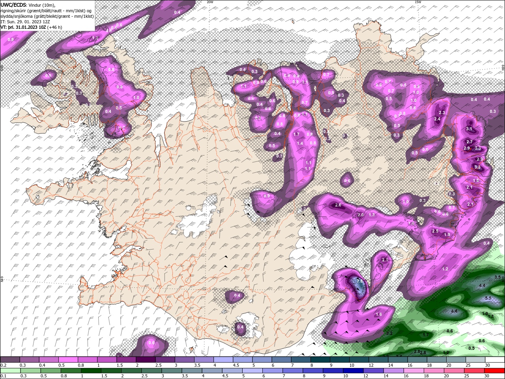Click the 3.1 snow value on map

click(469, 129)
